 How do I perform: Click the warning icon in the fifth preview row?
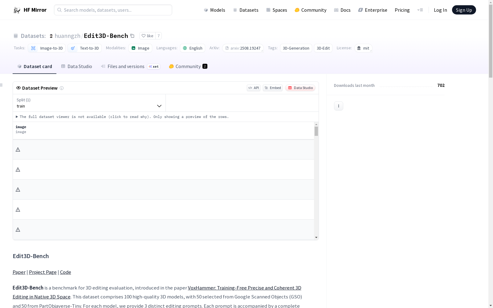(18, 230)
